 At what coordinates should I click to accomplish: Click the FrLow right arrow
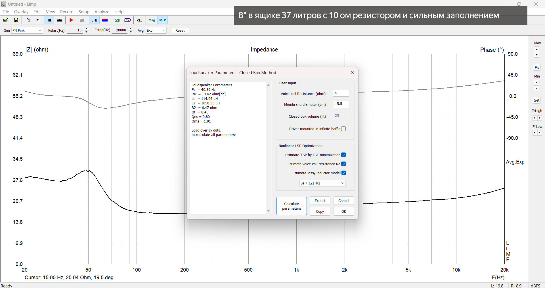(x=540, y=133)
